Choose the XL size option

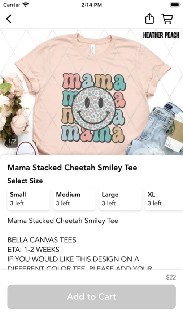pyautogui.click(x=164, y=199)
